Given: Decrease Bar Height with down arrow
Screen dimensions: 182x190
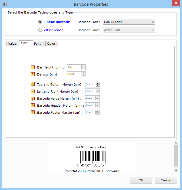Looking at the screenshot, I should point(83,68).
